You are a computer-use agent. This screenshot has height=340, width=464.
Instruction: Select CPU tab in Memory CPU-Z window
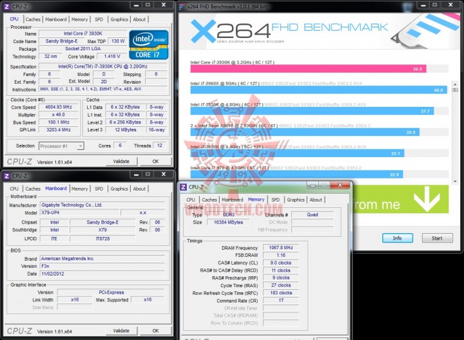point(191,200)
